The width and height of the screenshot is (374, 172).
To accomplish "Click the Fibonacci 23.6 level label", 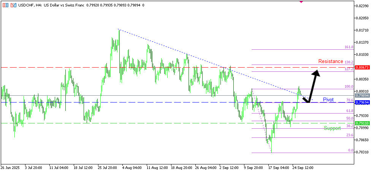I will click(x=349, y=135).
